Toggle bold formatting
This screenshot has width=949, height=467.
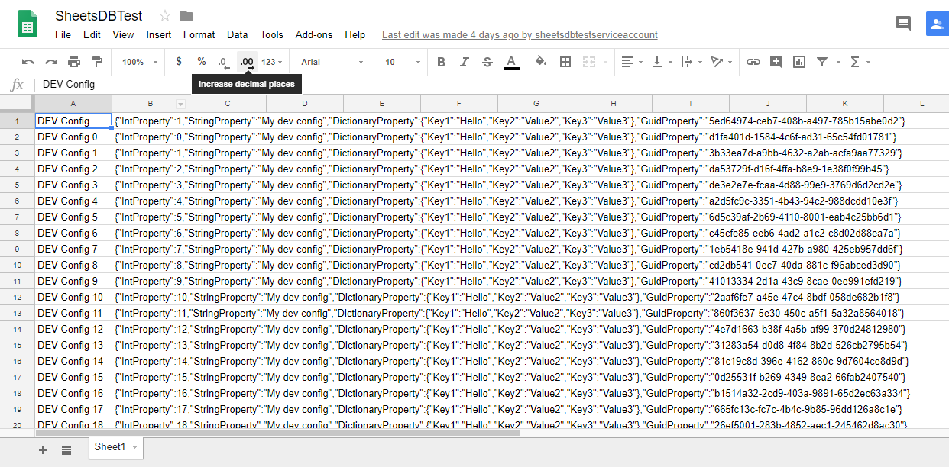(441, 62)
